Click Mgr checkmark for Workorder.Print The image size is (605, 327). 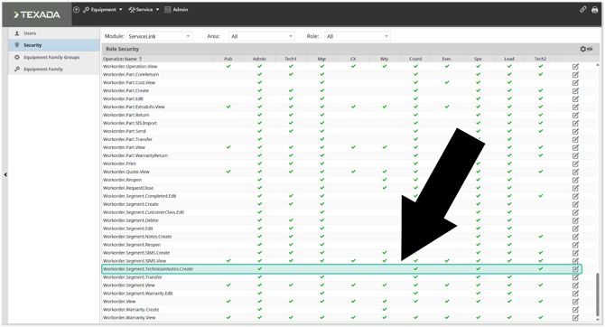(x=322, y=163)
